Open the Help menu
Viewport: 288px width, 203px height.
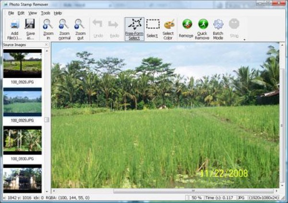click(x=58, y=13)
